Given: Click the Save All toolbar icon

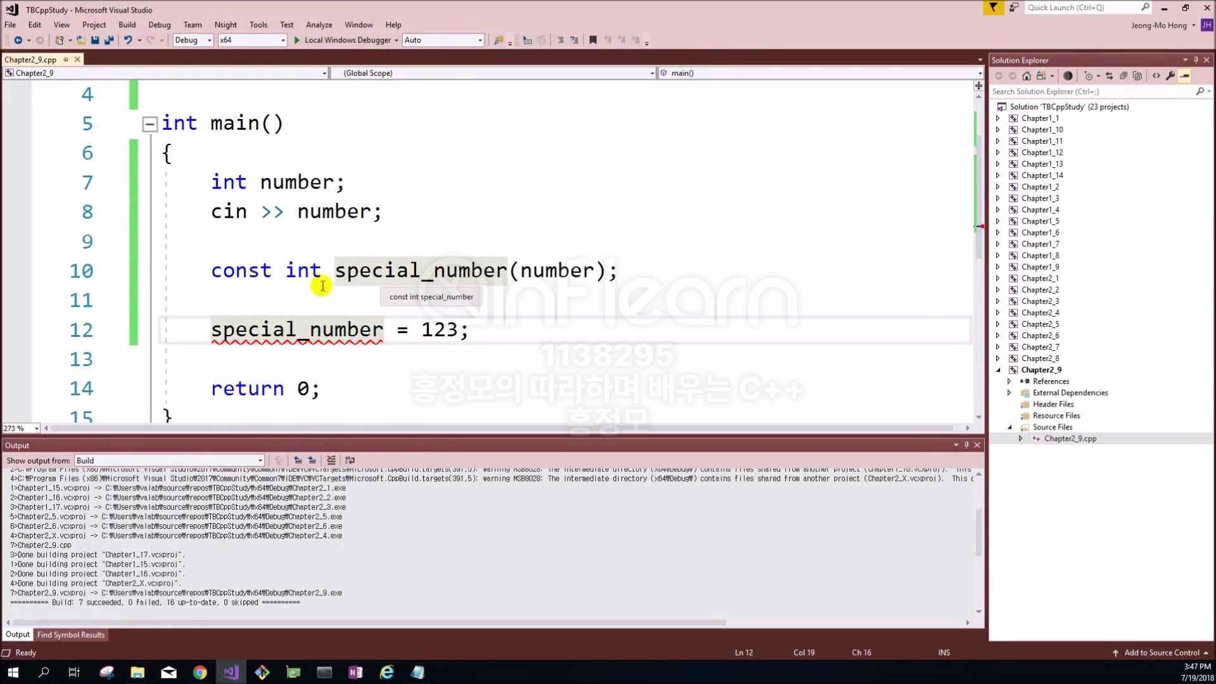Looking at the screenshot, I should tap(109, 40).
